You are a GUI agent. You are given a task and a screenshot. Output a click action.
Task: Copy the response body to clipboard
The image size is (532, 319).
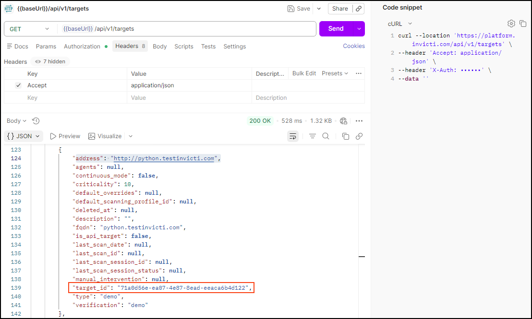[x=345, y=136]
